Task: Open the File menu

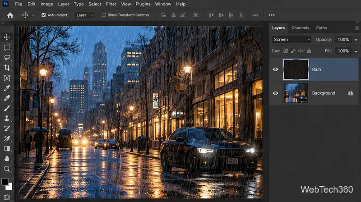Action: point(19,4)
